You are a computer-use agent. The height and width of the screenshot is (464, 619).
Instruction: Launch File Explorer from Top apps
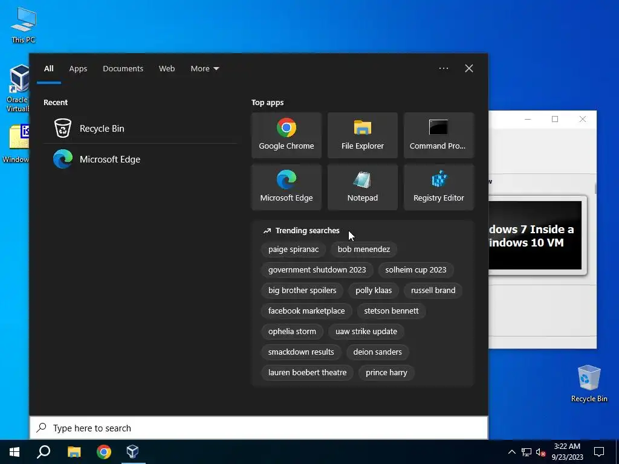coord(363,135)
